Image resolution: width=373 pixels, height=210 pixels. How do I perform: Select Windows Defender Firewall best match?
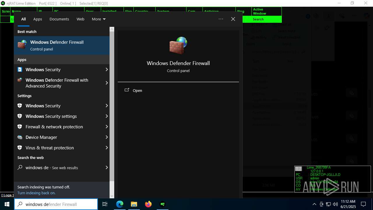pyautogui.click(x=62, y=45)
